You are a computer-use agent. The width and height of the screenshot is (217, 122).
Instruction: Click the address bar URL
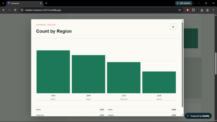coord(43,10)
